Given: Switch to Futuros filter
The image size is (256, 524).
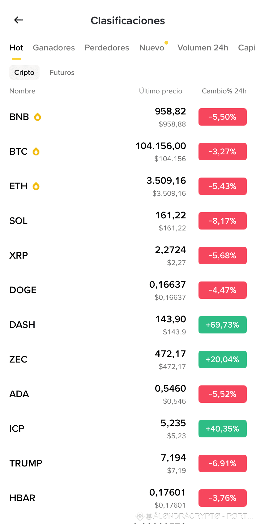Looking at the screenshot, I should click(62, 72).
